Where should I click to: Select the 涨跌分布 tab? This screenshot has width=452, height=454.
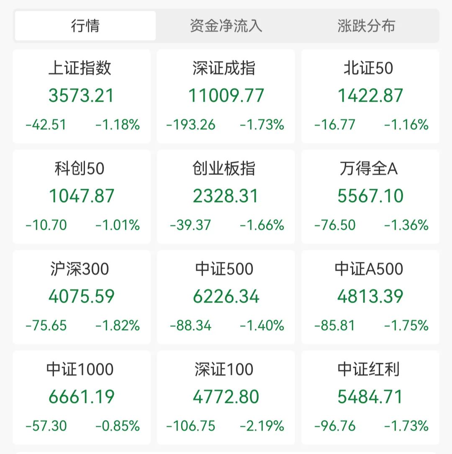click(x=366, y=26)
